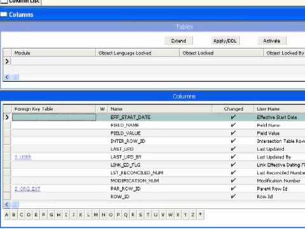
Task: Filter by letter P in alphabet index
Action: [118, 215]
